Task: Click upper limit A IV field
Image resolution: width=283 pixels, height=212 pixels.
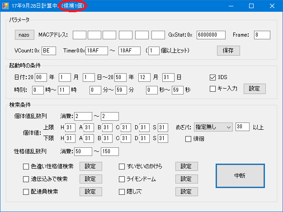Action: 89,127
